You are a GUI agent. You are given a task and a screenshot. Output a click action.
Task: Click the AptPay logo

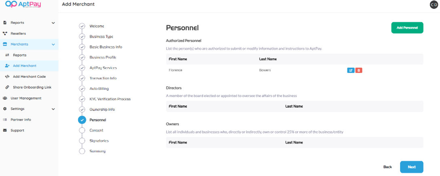click(x=23, y=4)
